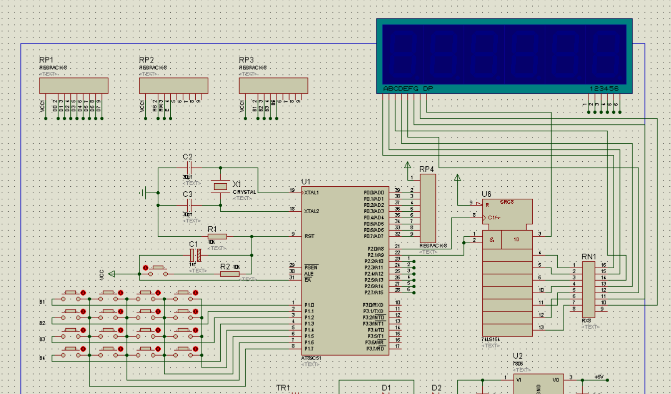Click the P3.0/RXD pin label
This screenshot has width=671, height=394.
tap(373, 305)
